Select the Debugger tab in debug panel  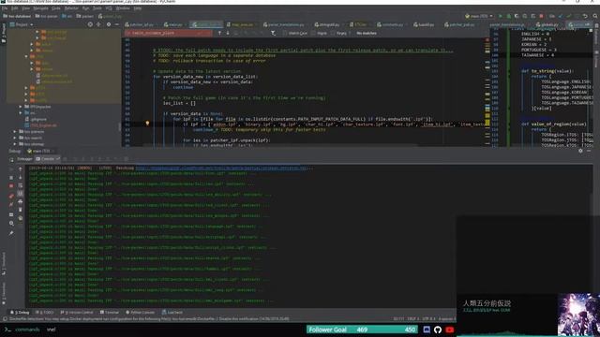tap(24, 159)
